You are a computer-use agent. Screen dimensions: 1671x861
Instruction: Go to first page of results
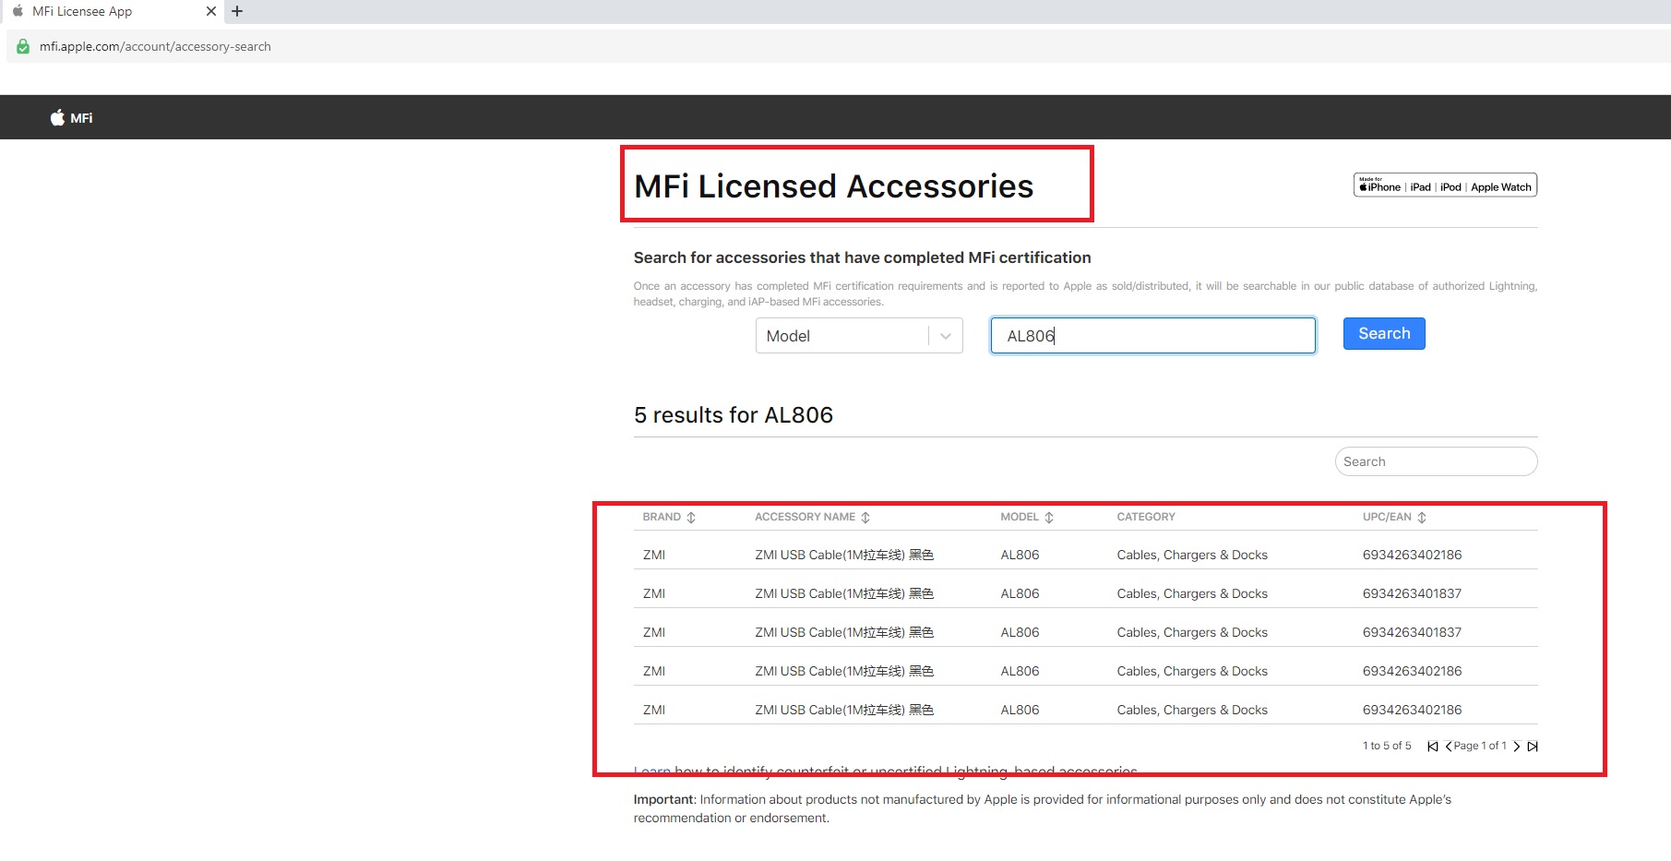(x=1432, y=747)
